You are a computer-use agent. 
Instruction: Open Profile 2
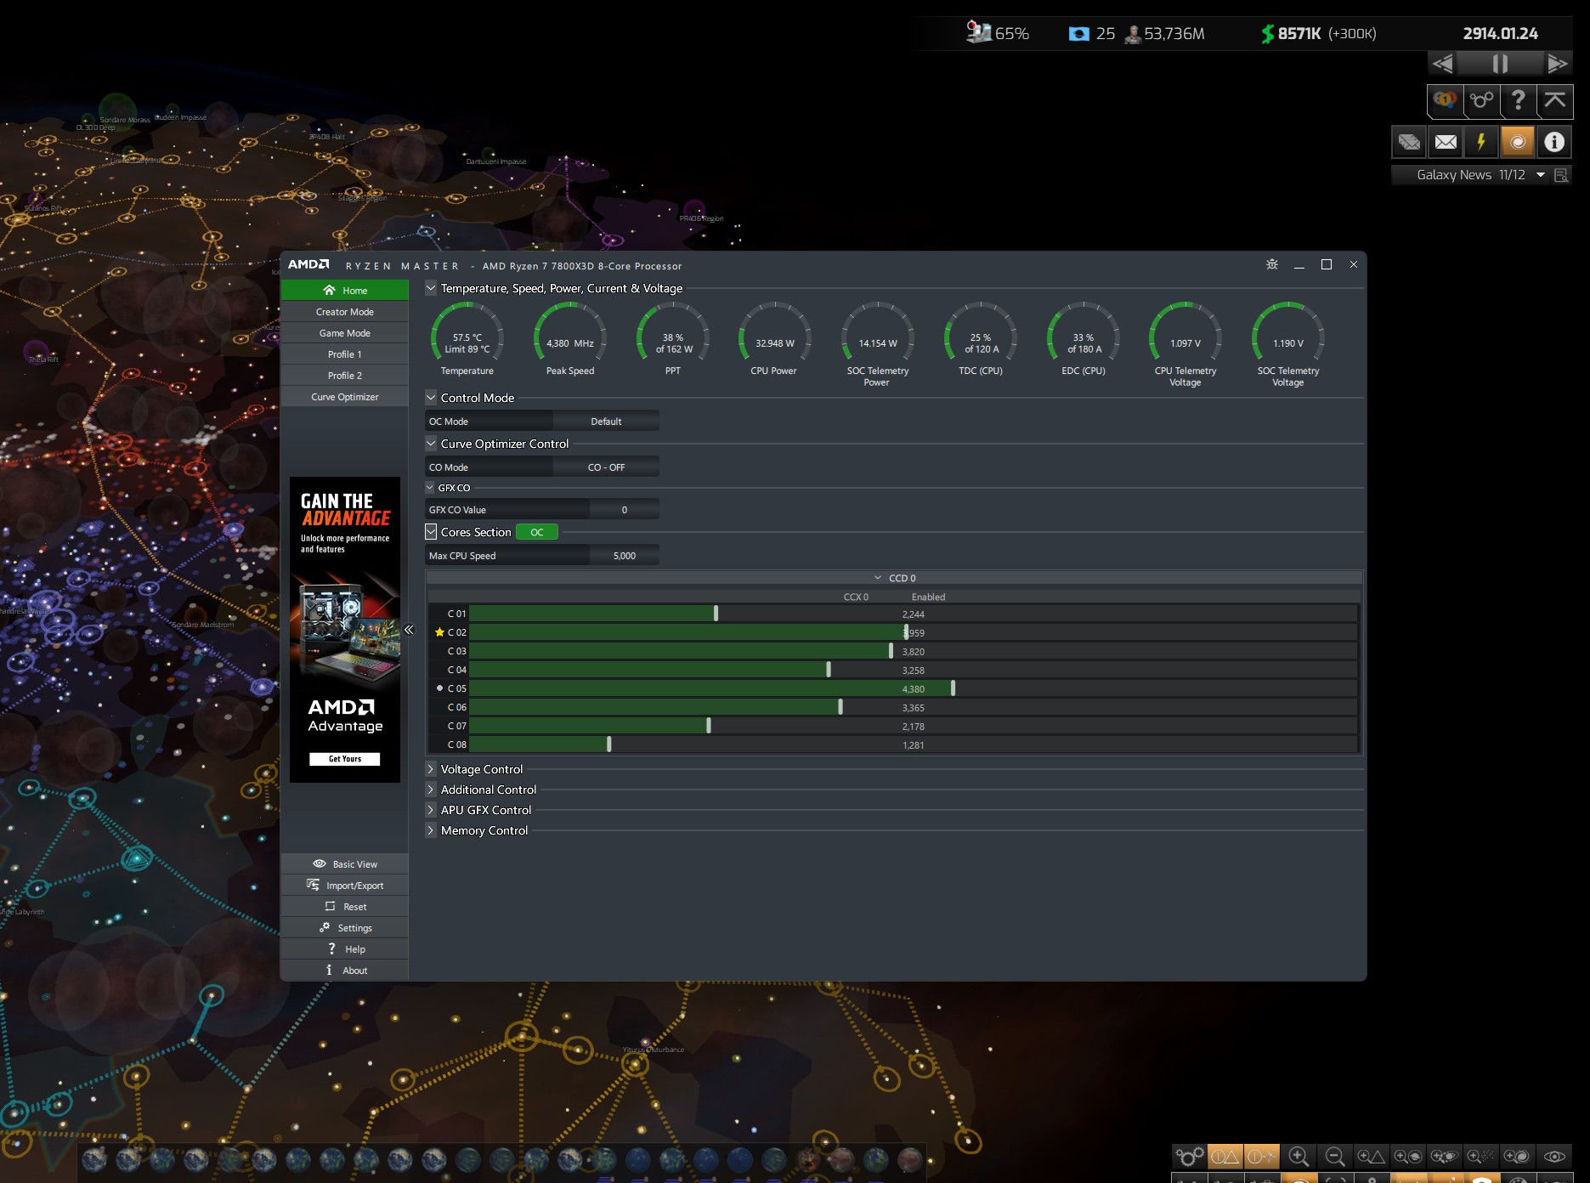(345, 376)
